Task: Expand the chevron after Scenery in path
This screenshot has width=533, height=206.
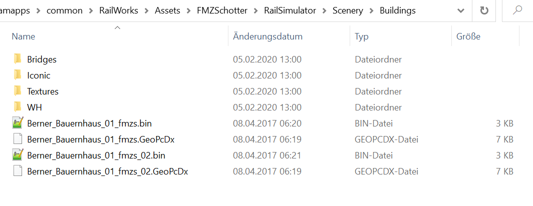Action: pyautogui.click(x=371, y=10)
